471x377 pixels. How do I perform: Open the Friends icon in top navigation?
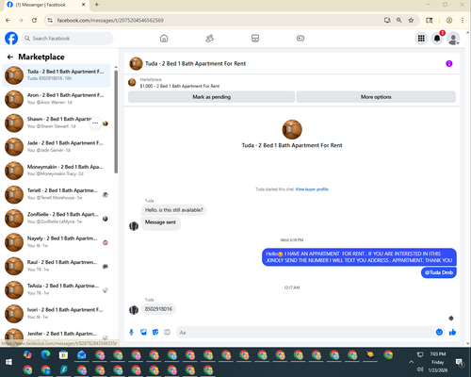(209, 39)
